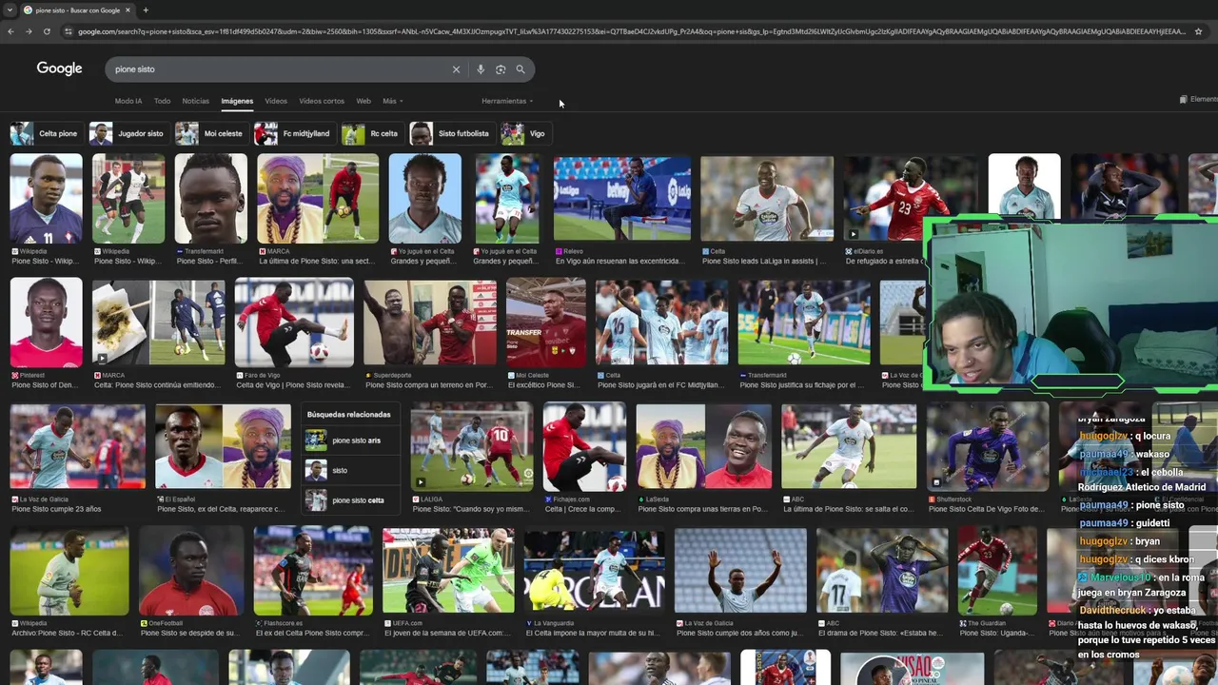Open the Vídeos tab
Image resolution: width=1218 pixels, height=685 pixels.
tap(276, 101)
